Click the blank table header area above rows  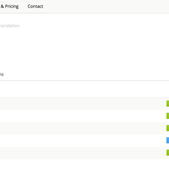pos(84,89)
